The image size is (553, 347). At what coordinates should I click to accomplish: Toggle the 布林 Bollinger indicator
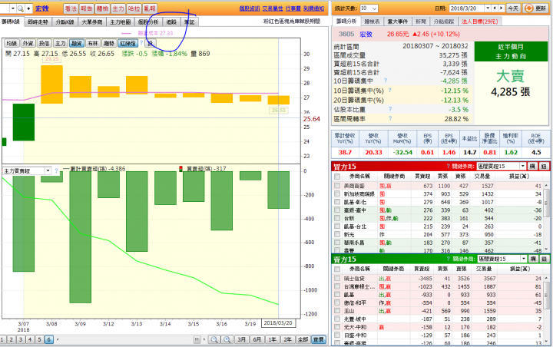tap(93, 43)
